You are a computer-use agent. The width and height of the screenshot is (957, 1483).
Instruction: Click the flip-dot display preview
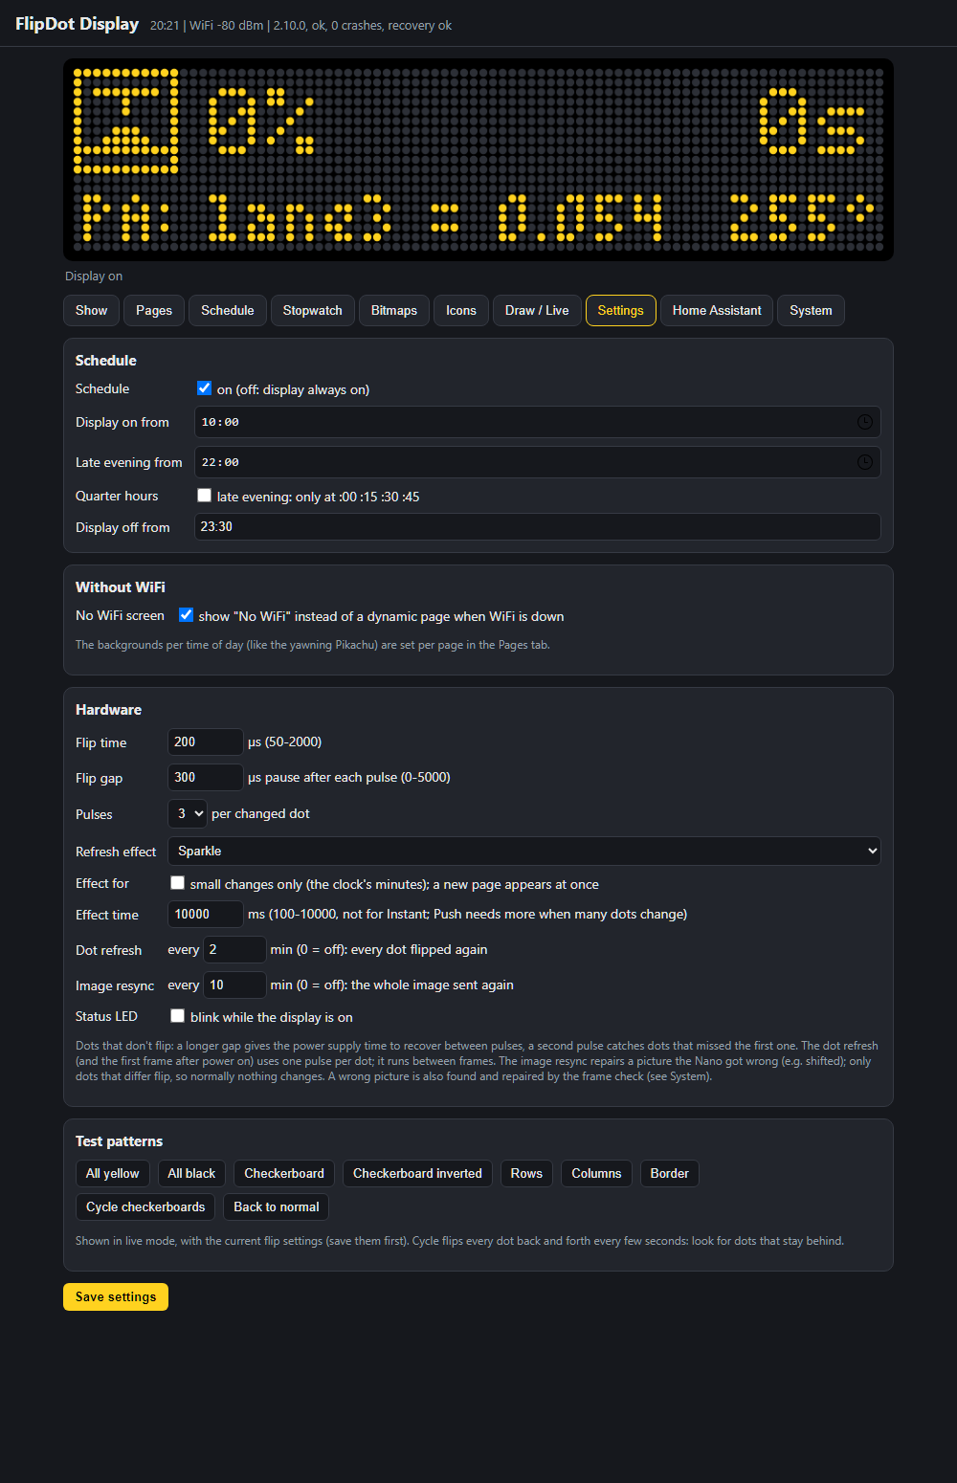pos(478,160)
